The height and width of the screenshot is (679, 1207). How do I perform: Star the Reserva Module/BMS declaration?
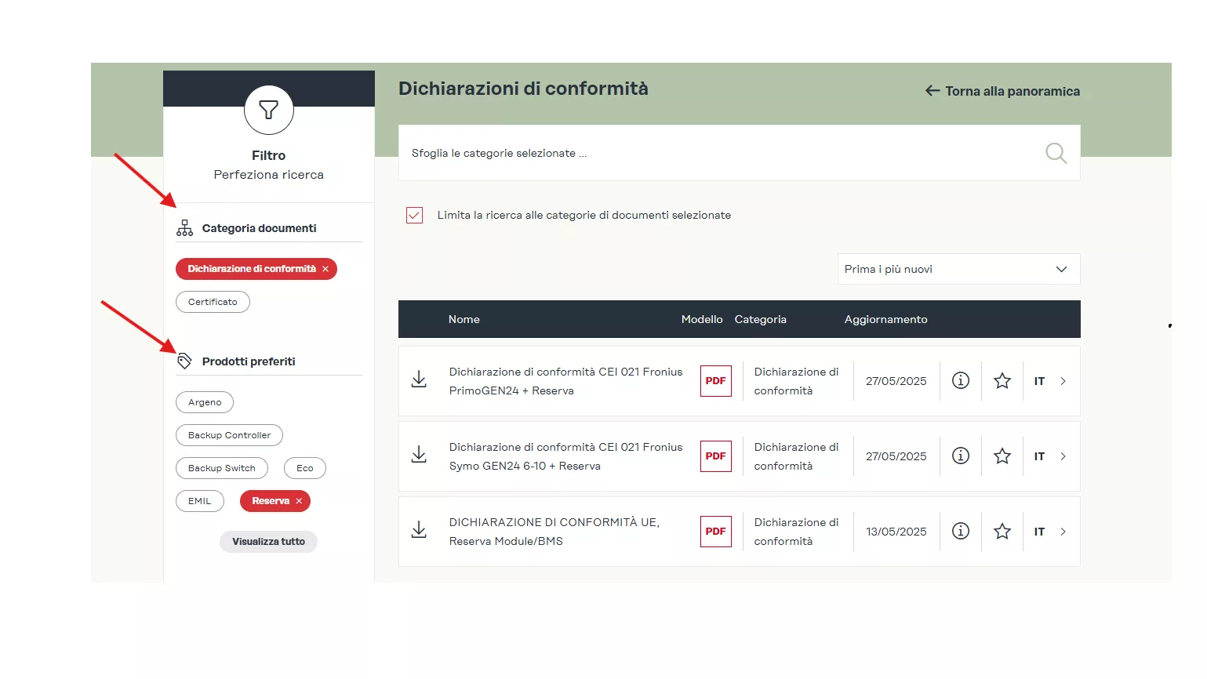1002,532
